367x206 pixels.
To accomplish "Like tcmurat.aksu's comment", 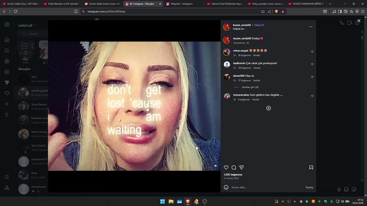I will tap(312, 96).
